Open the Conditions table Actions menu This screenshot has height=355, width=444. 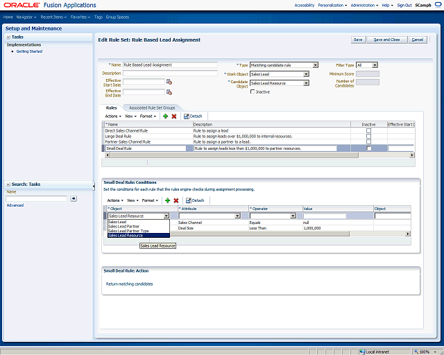point(115,200)
